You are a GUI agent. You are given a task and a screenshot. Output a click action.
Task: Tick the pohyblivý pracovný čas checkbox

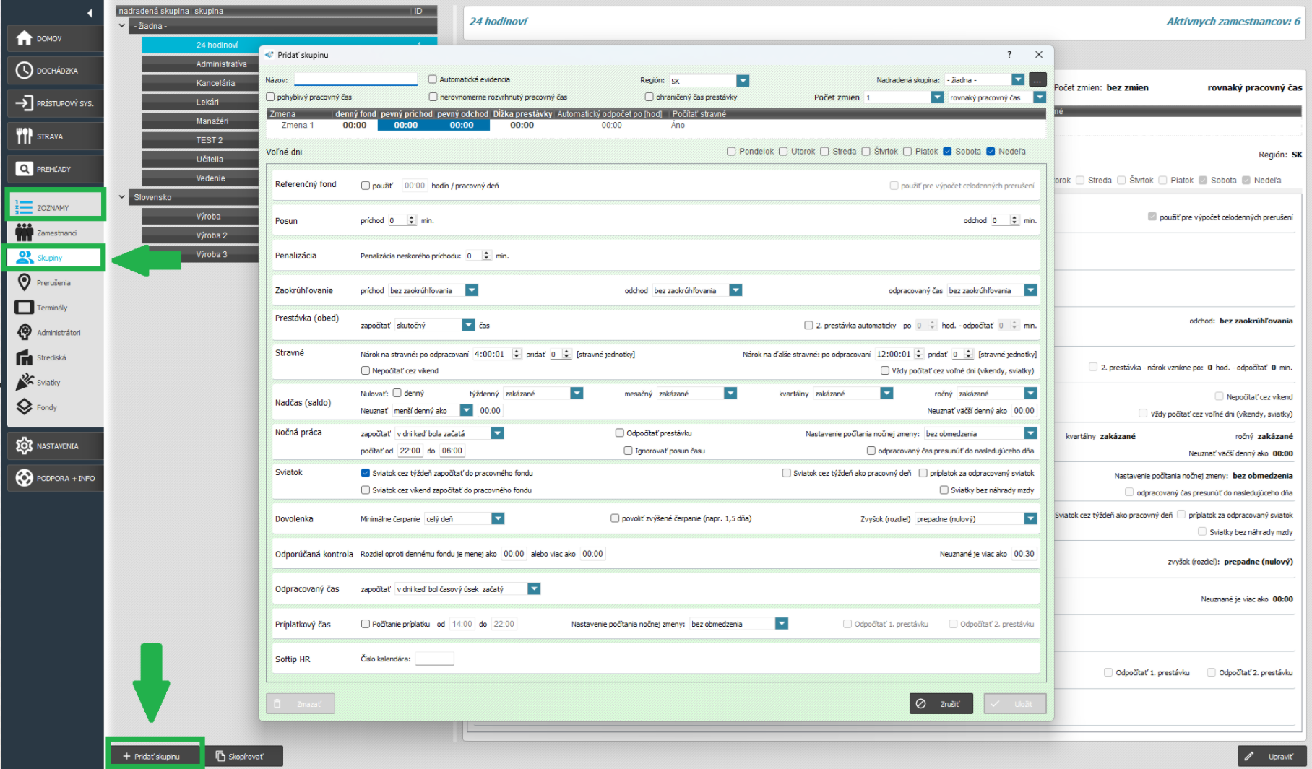tap(270, 97)
